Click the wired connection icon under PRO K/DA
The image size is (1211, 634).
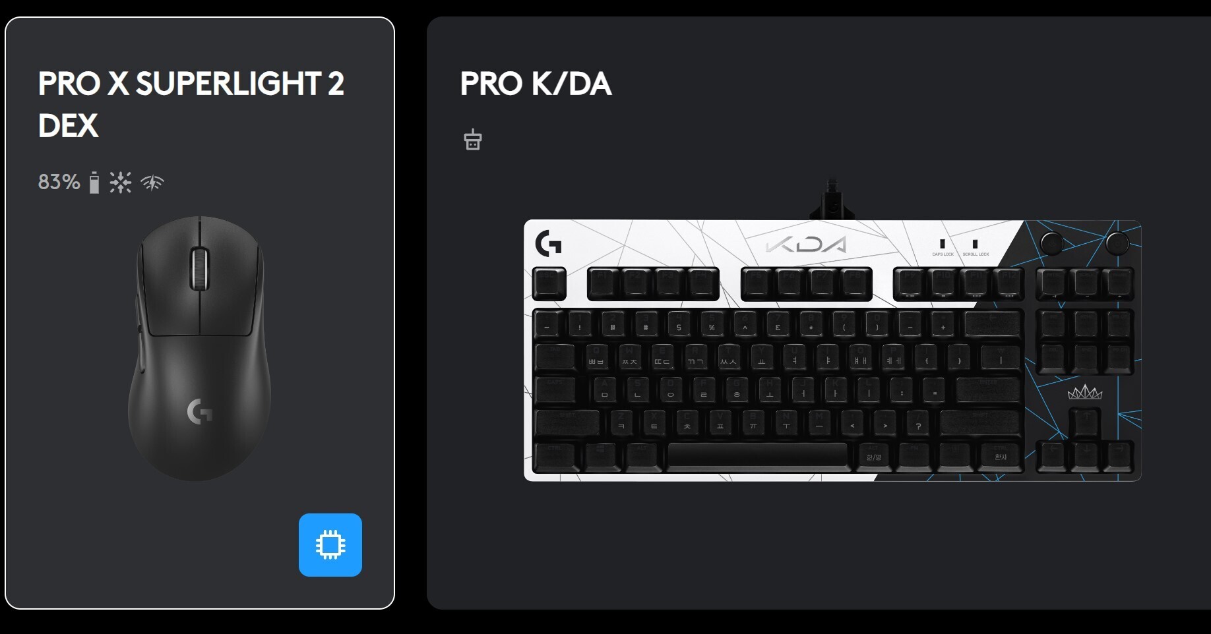tap(473, 140)
